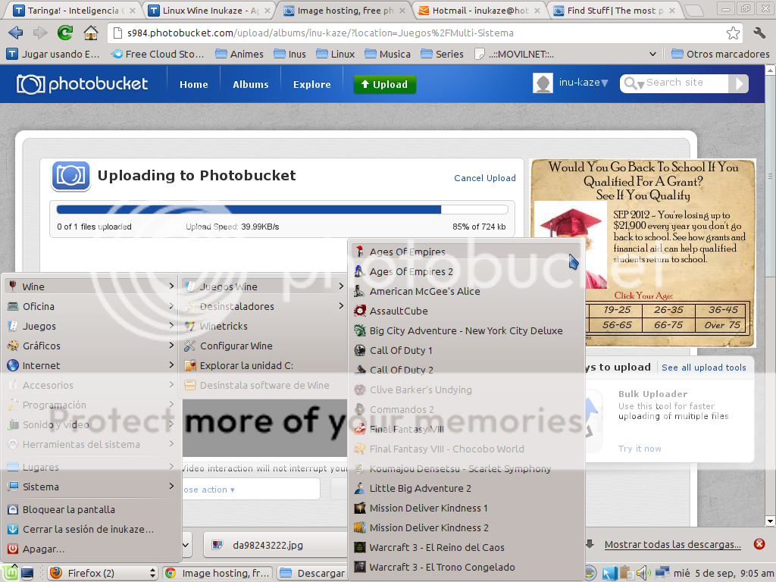
Task: Click the Big City Adventure game icon
Action: (x=360, y=330)
